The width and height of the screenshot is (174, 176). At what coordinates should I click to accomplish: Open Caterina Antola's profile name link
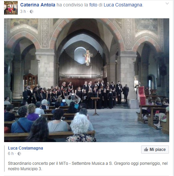38,5
